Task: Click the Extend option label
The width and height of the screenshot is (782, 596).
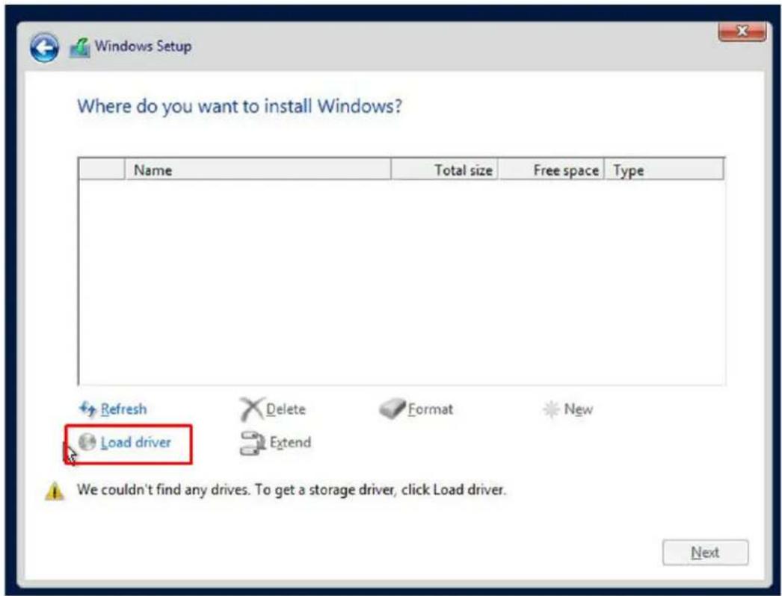Action: pos(290,442)
